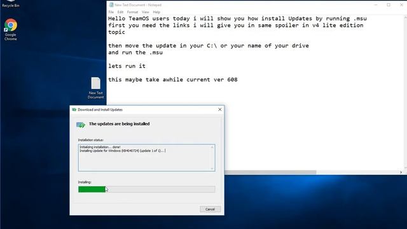Screen dimensions: 407x229
Task: Open the Help menu in Notepad
Action: [x=156, y=12]
